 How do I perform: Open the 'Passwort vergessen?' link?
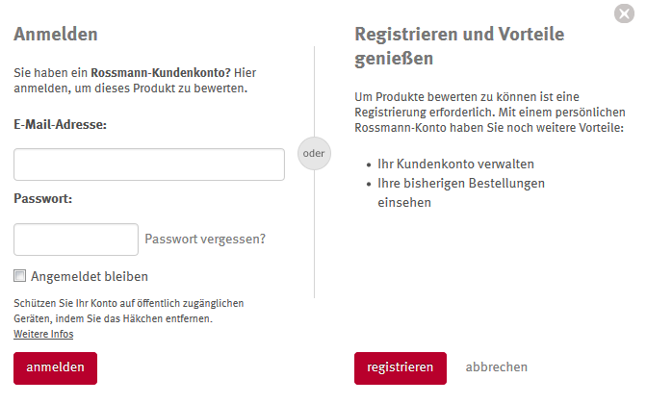coord(205,240)
